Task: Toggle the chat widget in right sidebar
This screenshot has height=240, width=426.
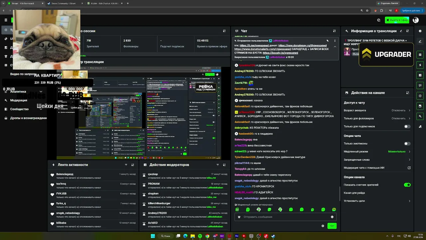Action: point(420,85)
